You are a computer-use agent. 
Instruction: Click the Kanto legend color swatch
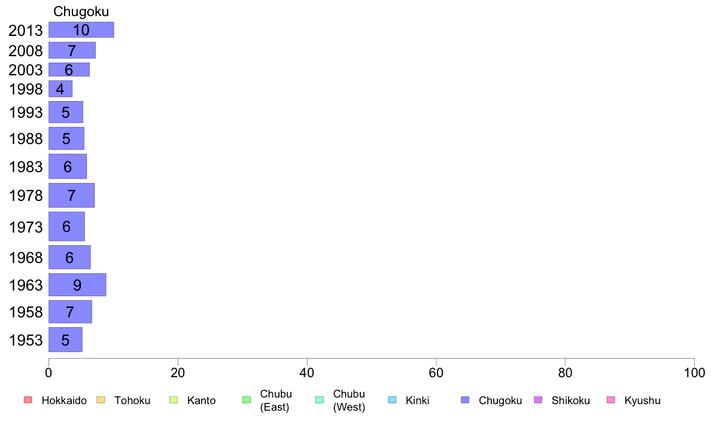point(174,400)
